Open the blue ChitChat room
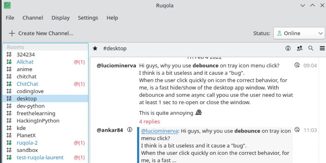The height and width of the screenshot is (163, 326). (45, 84)
